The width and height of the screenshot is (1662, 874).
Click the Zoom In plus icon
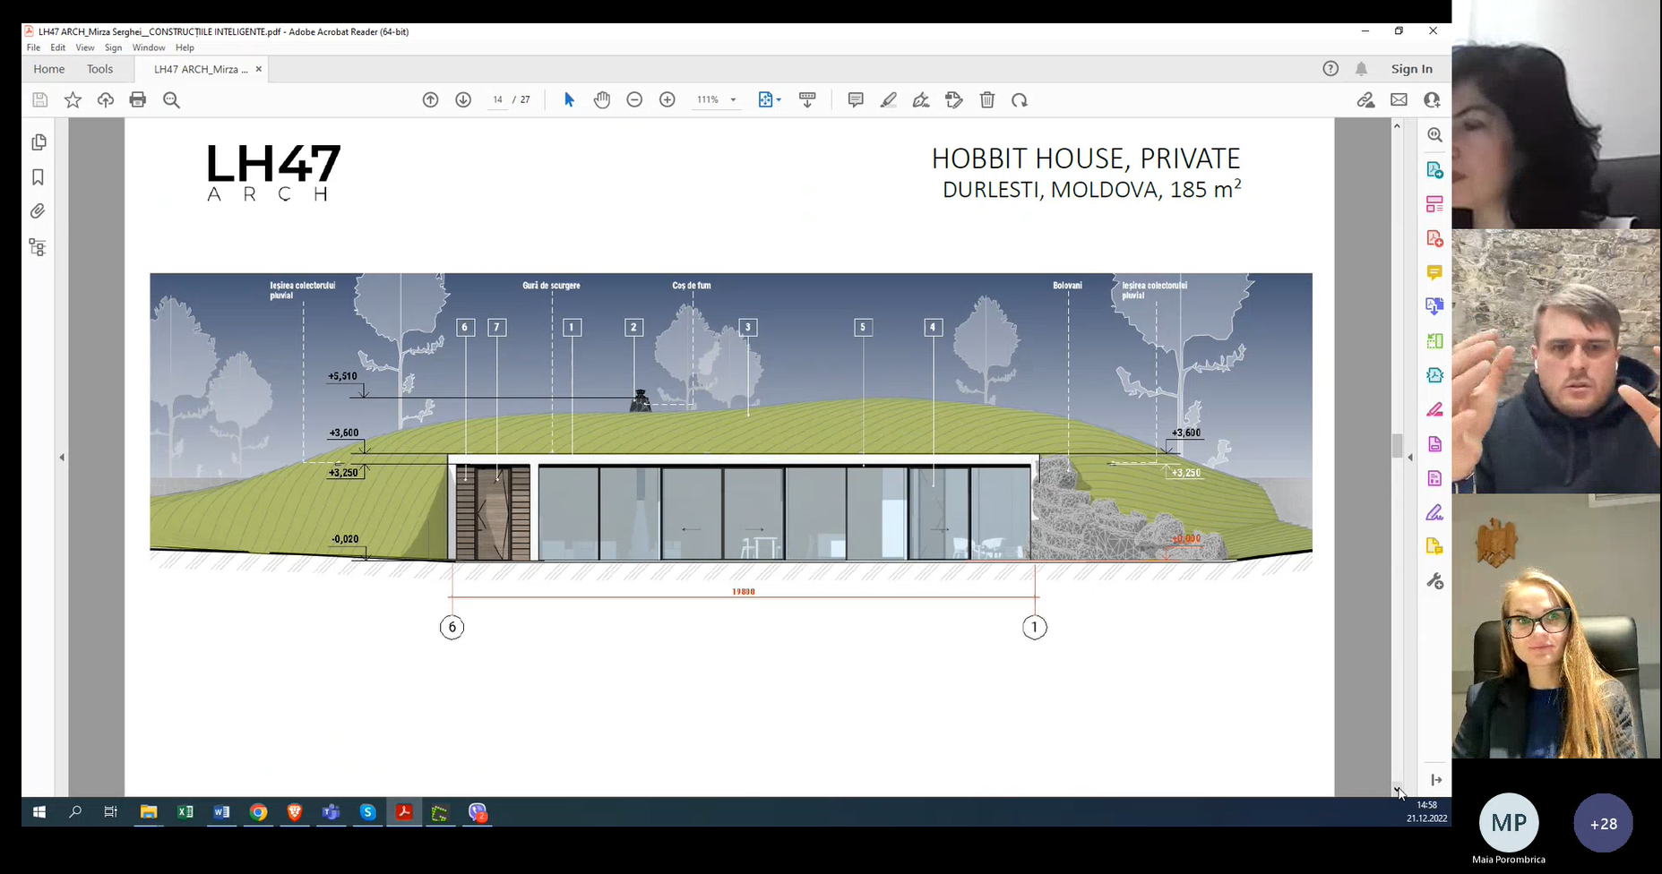click(x=667, y=100)
